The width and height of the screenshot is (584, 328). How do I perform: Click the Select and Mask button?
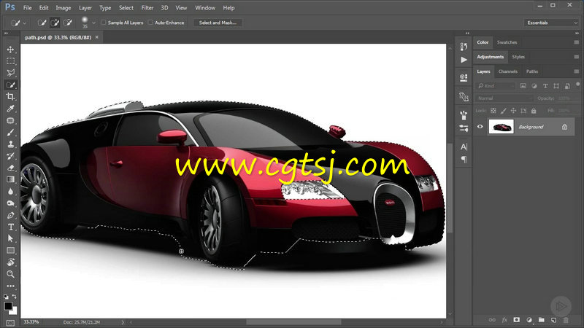click(x=218, y=23)
